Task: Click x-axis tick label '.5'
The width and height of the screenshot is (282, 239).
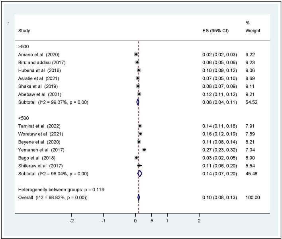Action: pos(151,221)
